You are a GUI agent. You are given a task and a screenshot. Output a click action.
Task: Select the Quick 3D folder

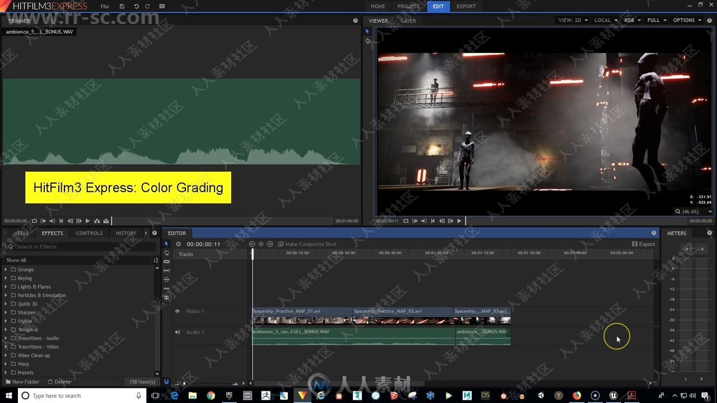(x=27, y=304)
